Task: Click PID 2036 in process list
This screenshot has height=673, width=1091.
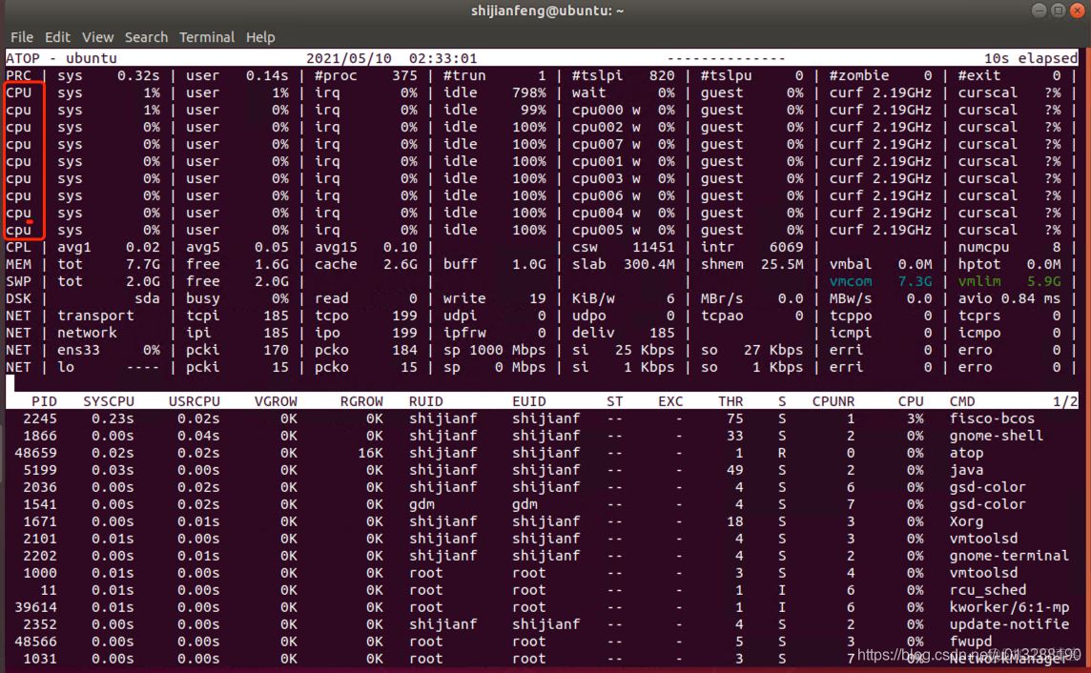Action: pos(40,487)
